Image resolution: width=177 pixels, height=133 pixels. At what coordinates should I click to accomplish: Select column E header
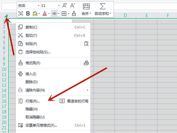point(147,15)
